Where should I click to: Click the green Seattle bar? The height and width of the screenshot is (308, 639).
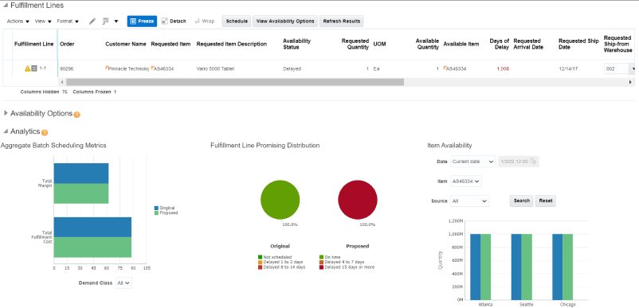pos(527,267)
